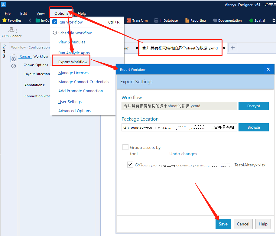Choose Manage Licenses menu entry
The width and height of the screenshot is (276, 236).
(73, 73)
